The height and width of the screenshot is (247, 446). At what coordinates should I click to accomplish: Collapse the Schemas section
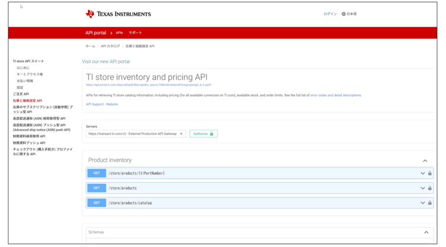(426, 233)
